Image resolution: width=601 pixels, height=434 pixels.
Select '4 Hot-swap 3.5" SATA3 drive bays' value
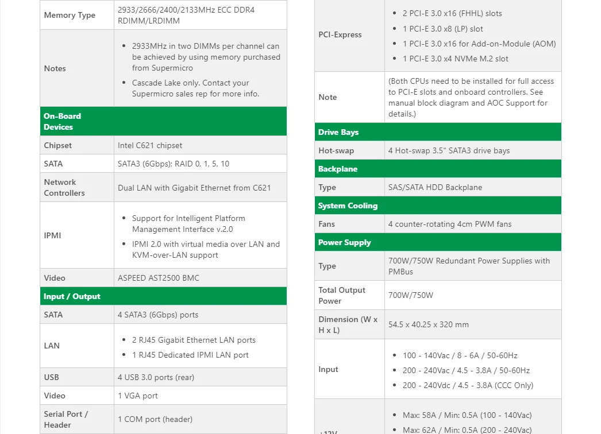tap(449, 150)
